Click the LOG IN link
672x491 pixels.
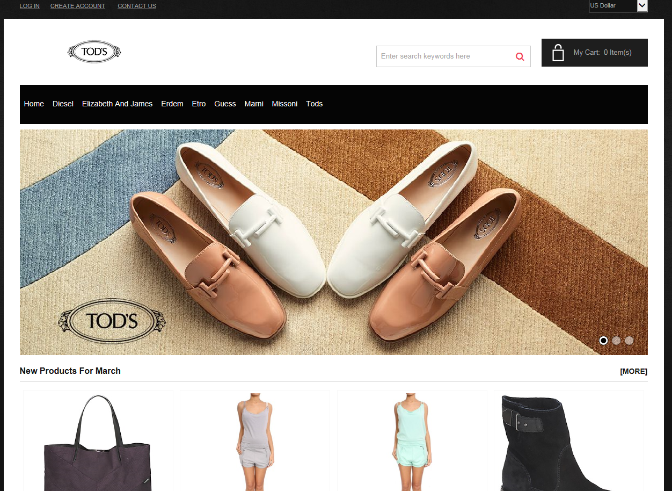[x=30, y=6]
